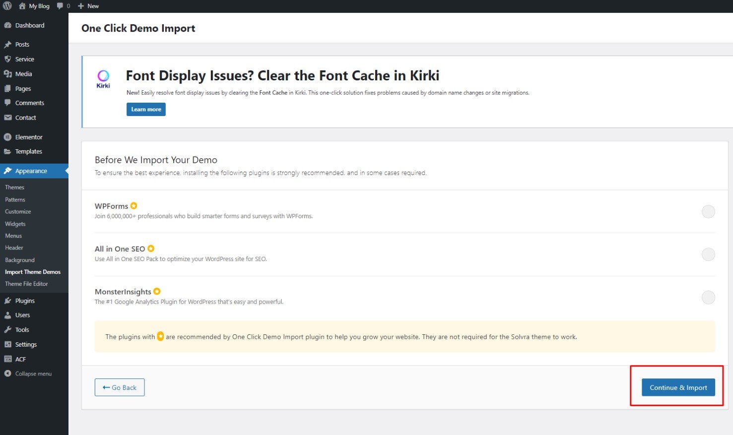This screenshot has height=435, width=733.
Task: Open the Header submenu link
Action: point(14,248)
